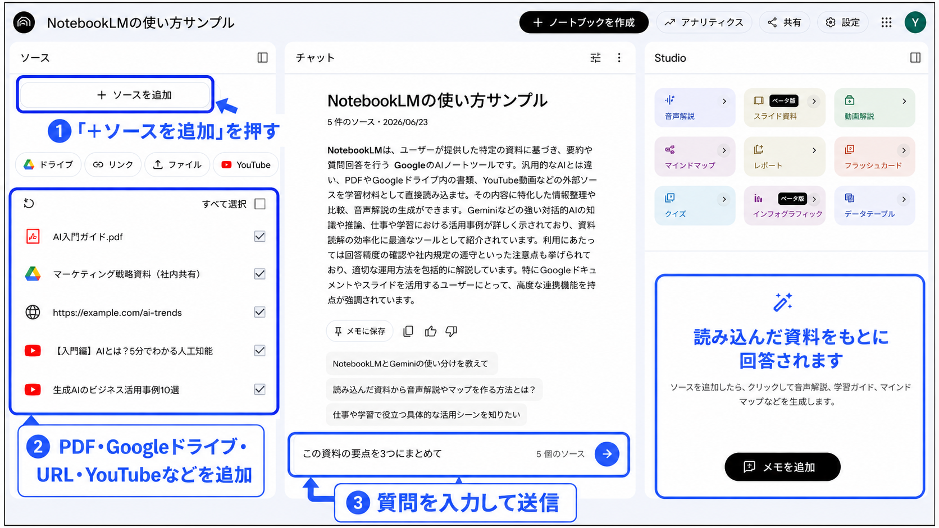The image size is (939, 528).
Task: Select suggestion 読み込んだ資料から音声解説やマップを作る方法とは？
Action: 434,389
